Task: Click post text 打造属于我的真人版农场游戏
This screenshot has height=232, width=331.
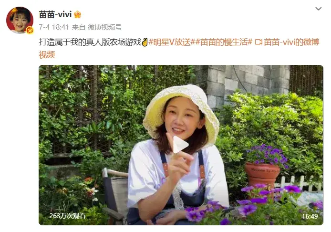Action: coord(90,42)
